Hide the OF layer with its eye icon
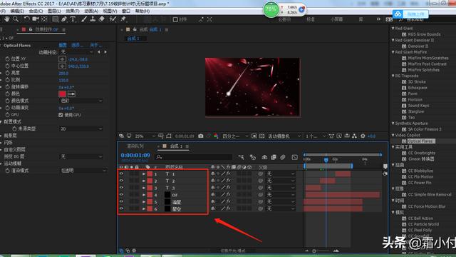456x257 pixels. click(x=121, y=195)
